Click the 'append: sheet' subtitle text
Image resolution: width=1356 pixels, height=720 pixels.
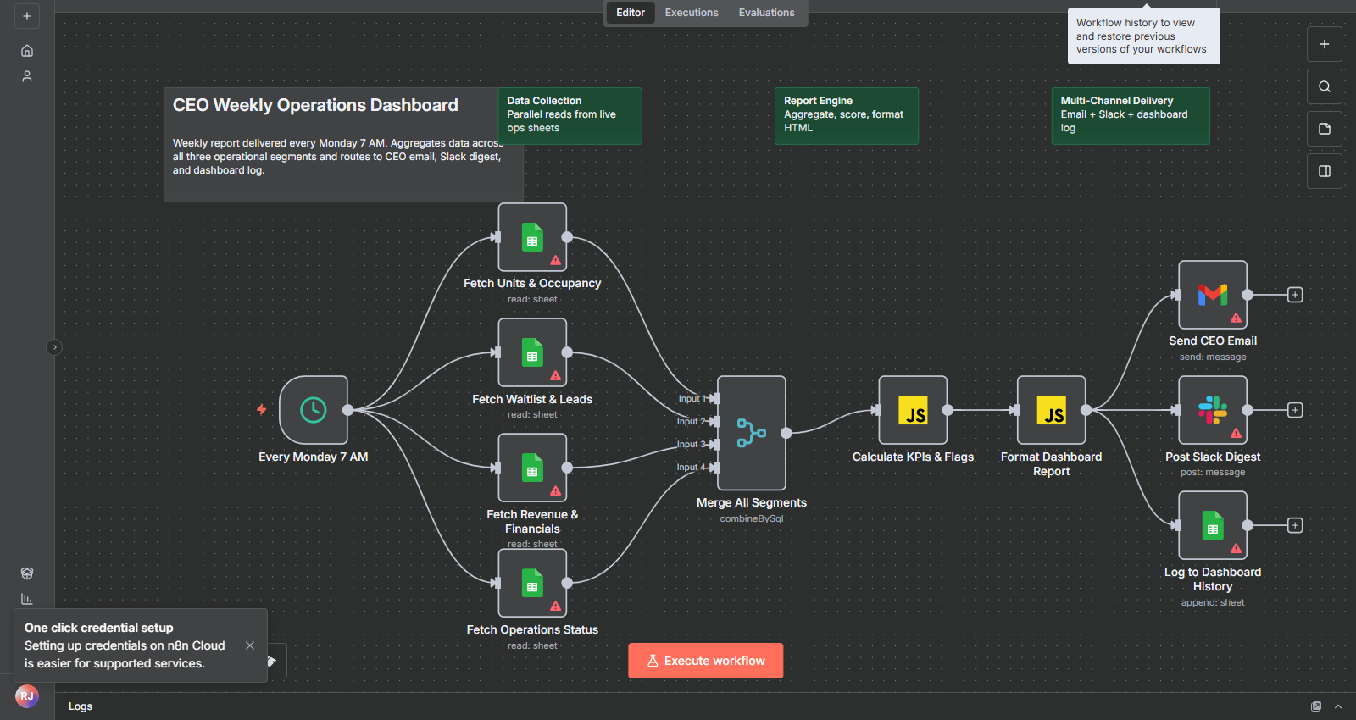tap(1213, 602)
